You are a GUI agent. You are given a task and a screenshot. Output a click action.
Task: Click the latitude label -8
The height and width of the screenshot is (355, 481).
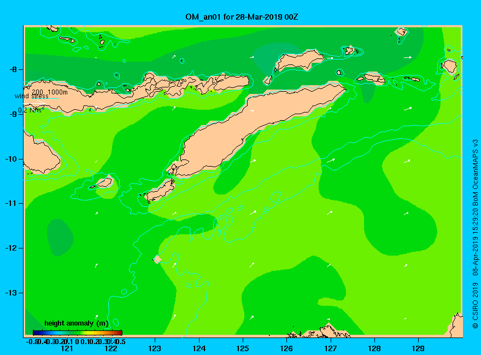(x=14, y=69)
